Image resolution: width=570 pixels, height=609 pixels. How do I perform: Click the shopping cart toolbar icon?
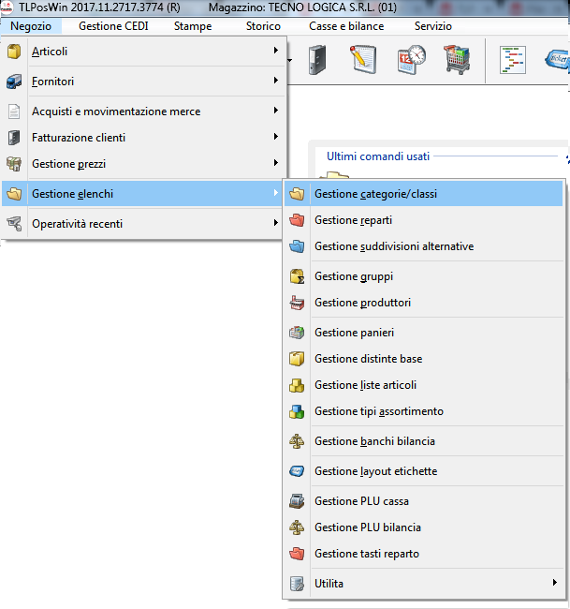tap(456, 60)
